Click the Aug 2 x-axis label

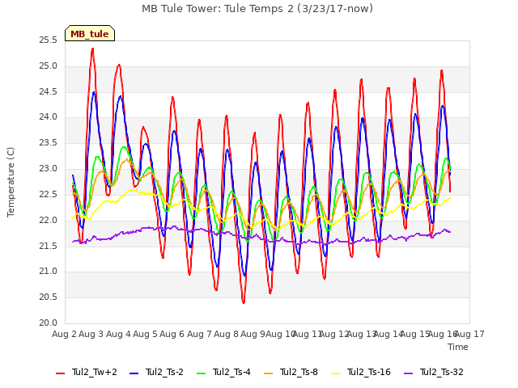tap(64, 334)
